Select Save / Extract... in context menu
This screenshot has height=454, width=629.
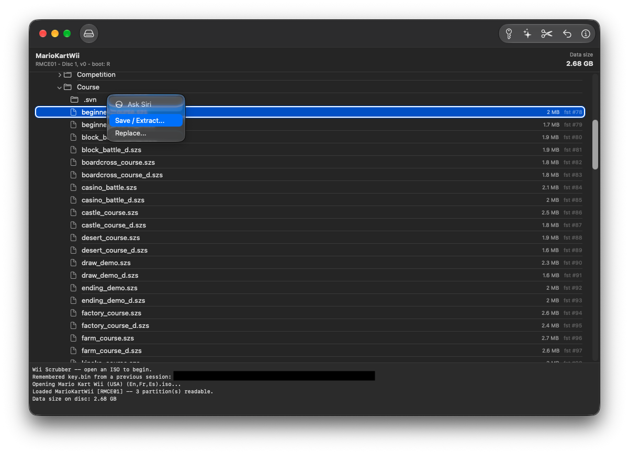(146, 121)
